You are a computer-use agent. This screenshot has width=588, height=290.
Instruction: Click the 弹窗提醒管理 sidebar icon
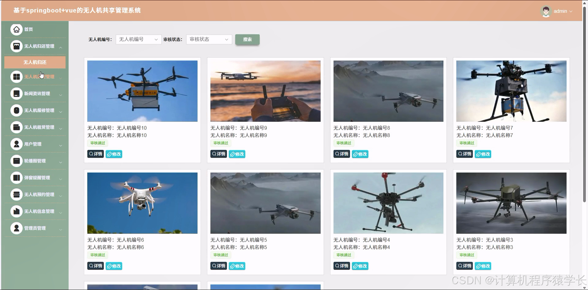click(17, 178)
